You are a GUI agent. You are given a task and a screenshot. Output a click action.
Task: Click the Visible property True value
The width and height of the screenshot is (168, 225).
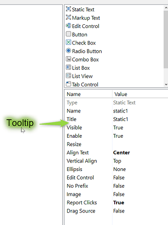pyautogui.click(x=118, y=128)
